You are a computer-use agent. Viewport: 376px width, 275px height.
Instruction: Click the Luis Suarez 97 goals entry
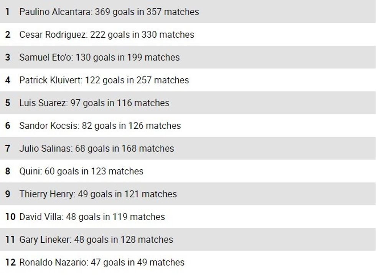pyautogui.click(x=94, y=103)
